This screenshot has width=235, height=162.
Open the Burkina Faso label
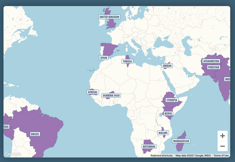111,96
